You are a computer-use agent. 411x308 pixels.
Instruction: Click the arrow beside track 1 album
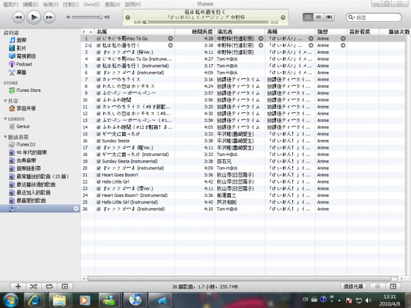pyautogui.click(x=311, y=38)
